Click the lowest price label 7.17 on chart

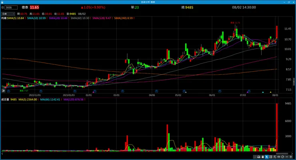(x=24, y=91)
